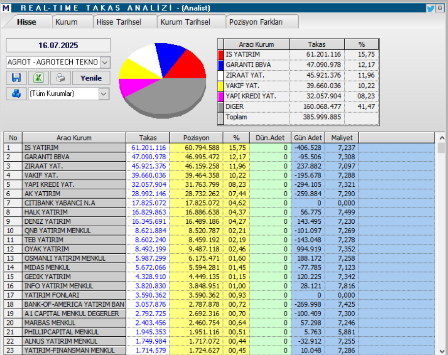Click the scroll up arrow of the table

(442, 138)
